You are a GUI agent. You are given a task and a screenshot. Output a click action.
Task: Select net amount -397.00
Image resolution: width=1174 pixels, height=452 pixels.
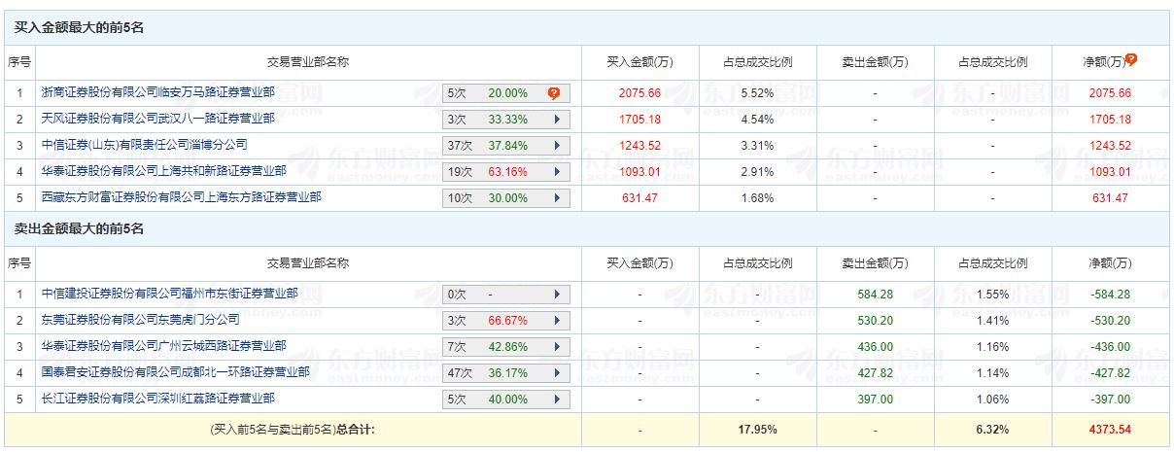(x=1110, y=400)
